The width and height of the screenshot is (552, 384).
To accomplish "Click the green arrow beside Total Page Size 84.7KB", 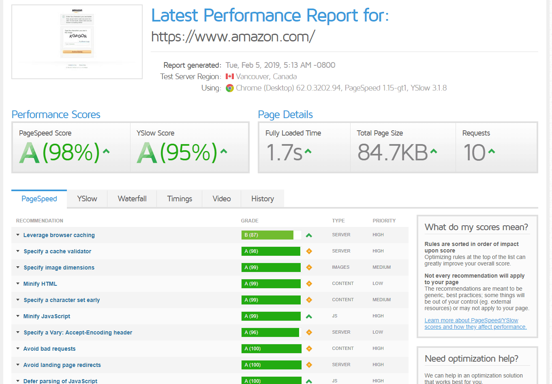I will (x=434, y=151).
